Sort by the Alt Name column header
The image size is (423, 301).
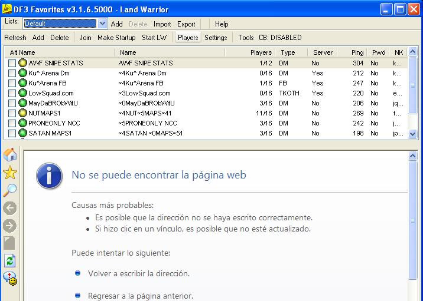59,52
